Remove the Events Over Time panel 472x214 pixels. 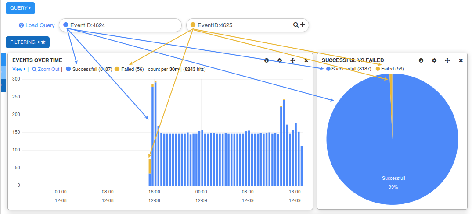coord(306,60)
